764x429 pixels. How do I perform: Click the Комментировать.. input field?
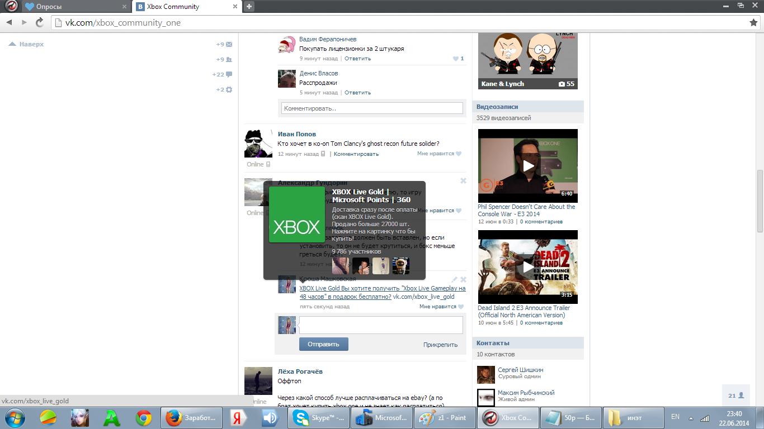point(372,108)
